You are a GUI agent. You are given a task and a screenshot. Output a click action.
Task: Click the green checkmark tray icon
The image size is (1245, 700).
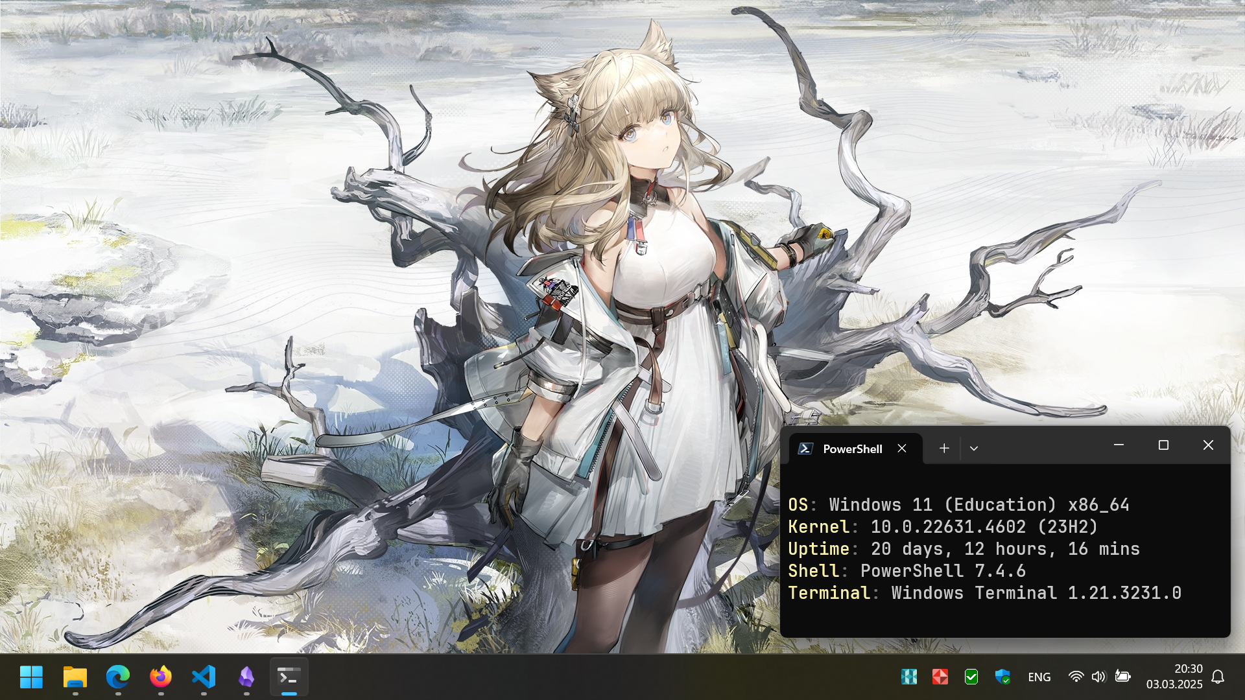coord(971,677)
